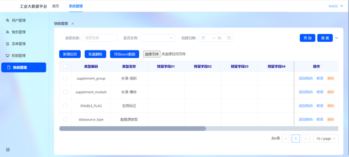Screen dimensions: 349x157
Task: Switch to the 首页 top tab
Action: 55,6
